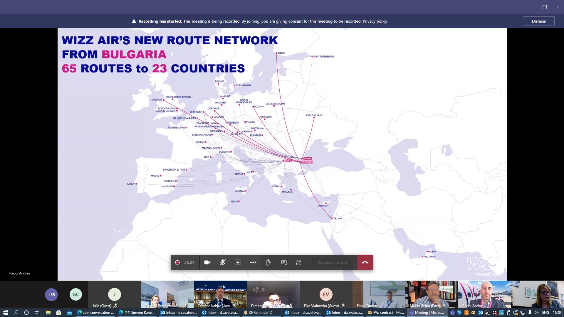Open volume control in system tray

coord(537,313)
